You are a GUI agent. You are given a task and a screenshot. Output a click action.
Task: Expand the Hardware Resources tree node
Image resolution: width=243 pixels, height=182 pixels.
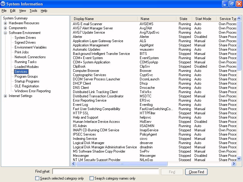pos(5,23)
